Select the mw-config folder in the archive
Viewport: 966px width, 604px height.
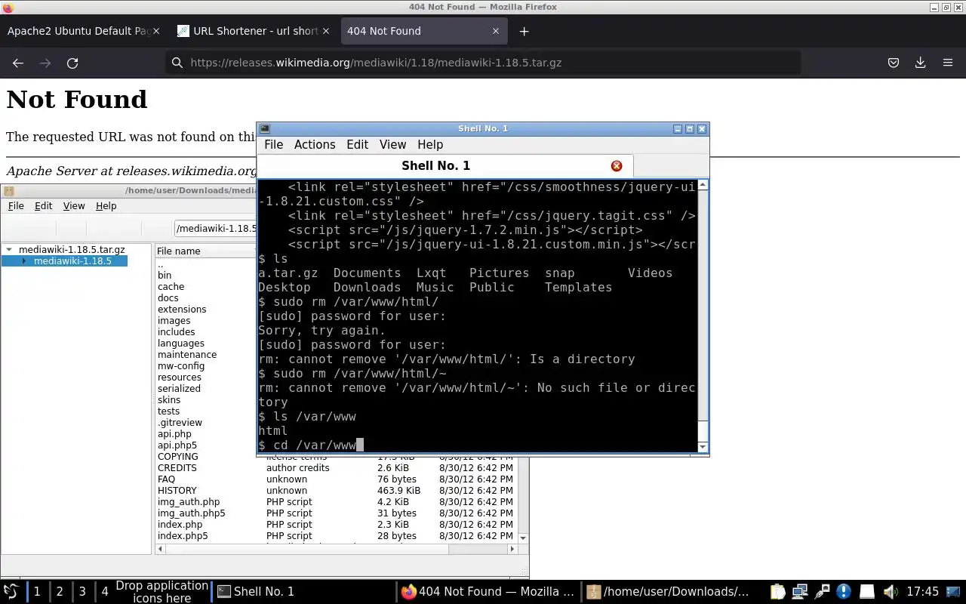[181, 366]
